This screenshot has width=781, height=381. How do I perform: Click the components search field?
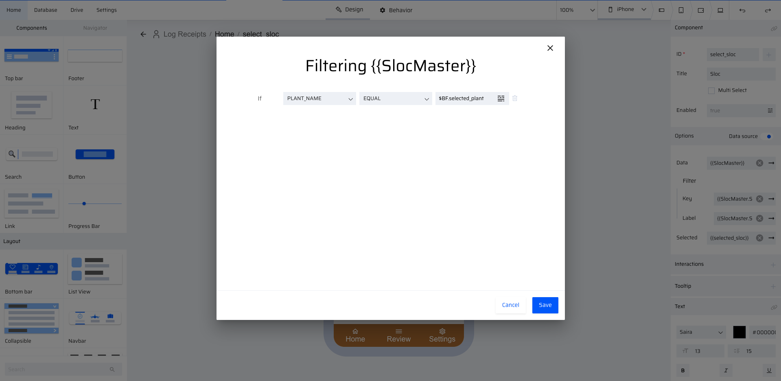63,370
